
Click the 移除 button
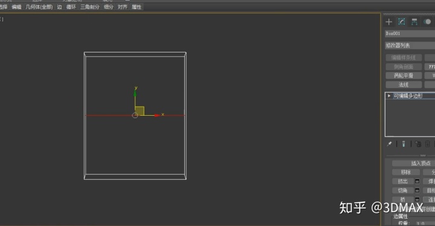tap(405, 172)
